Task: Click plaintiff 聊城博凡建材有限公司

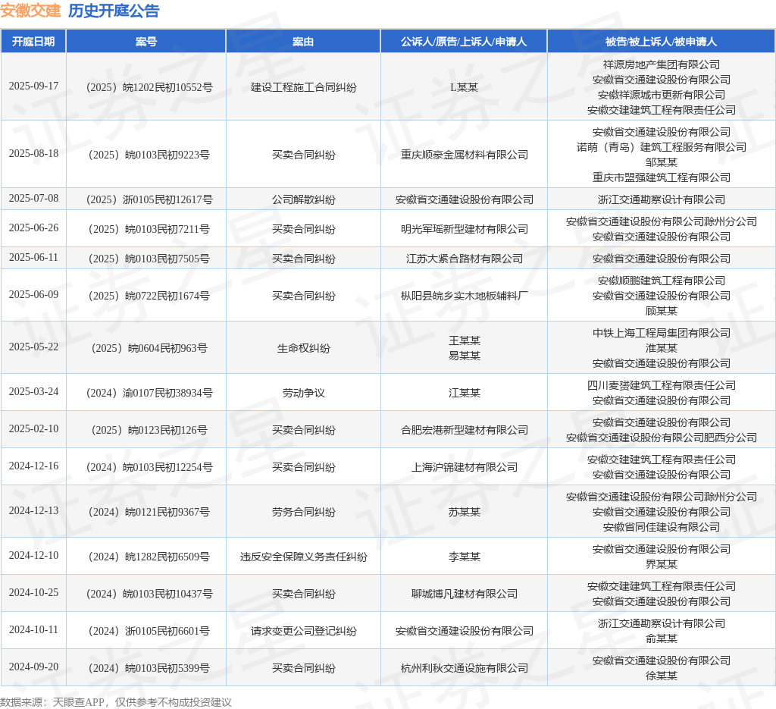Action: pyautogui.click(x=465, y=594)
